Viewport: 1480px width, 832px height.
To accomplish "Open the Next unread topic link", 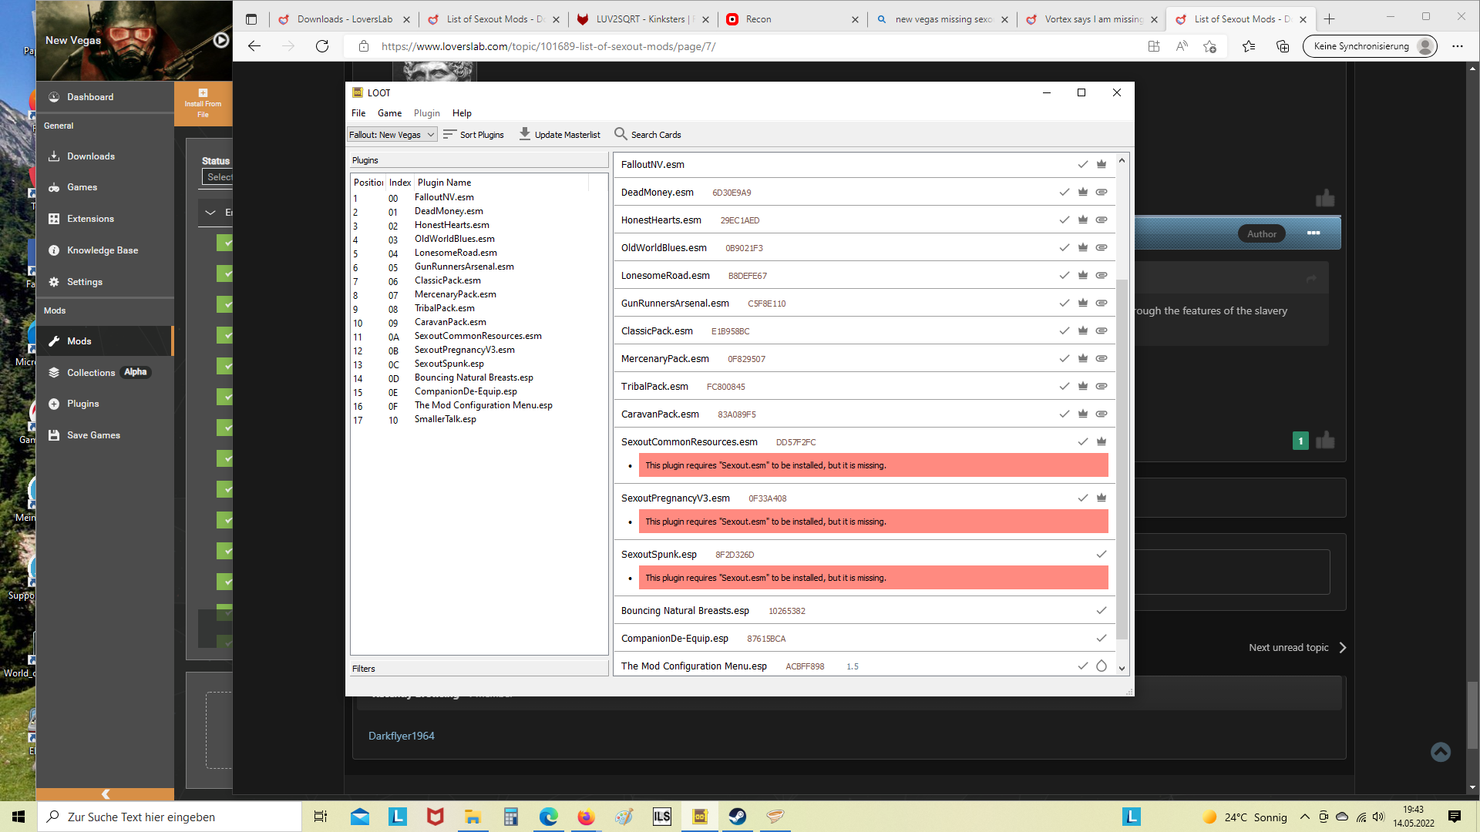I will click(1298, 648).
